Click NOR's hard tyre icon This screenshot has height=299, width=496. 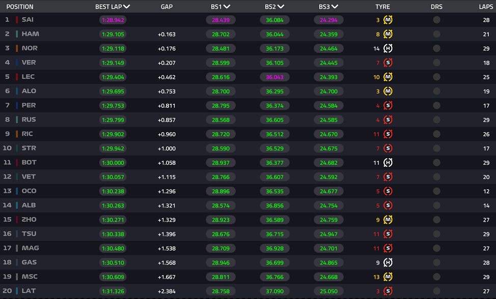[x=388, y=48]
